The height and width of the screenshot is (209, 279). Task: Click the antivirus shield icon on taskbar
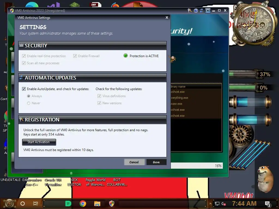pyautogui.click(x=111, y=204)
